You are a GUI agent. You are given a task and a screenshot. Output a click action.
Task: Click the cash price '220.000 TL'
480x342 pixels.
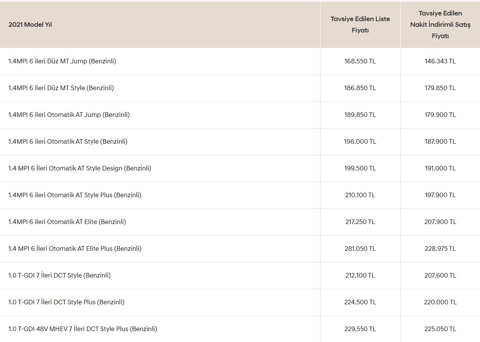[x=440, y=302]
